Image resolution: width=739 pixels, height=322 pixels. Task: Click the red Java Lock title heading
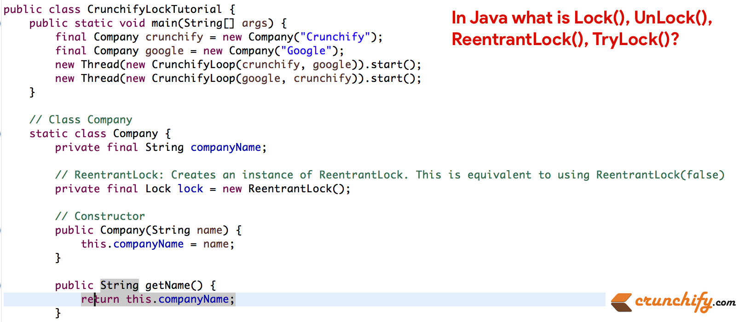tap(582, 29)
